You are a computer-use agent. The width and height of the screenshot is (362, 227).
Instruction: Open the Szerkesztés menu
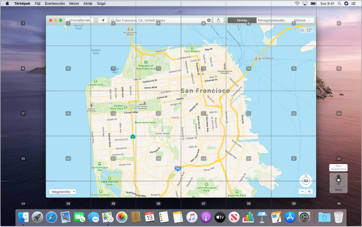(x=55, y=3)
